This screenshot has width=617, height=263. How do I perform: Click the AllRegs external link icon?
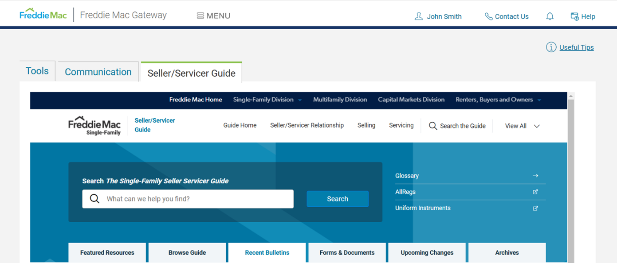tap(535, 192)
